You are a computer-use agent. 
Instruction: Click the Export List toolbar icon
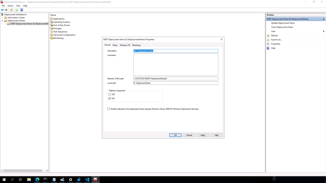17,10
